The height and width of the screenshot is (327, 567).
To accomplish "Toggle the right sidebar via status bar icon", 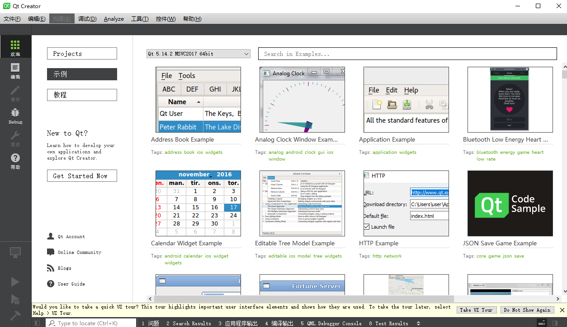I will point(554,323).
